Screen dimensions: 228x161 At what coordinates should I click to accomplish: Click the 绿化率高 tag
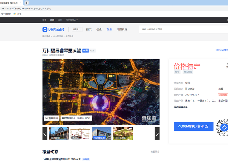(188, 72)
